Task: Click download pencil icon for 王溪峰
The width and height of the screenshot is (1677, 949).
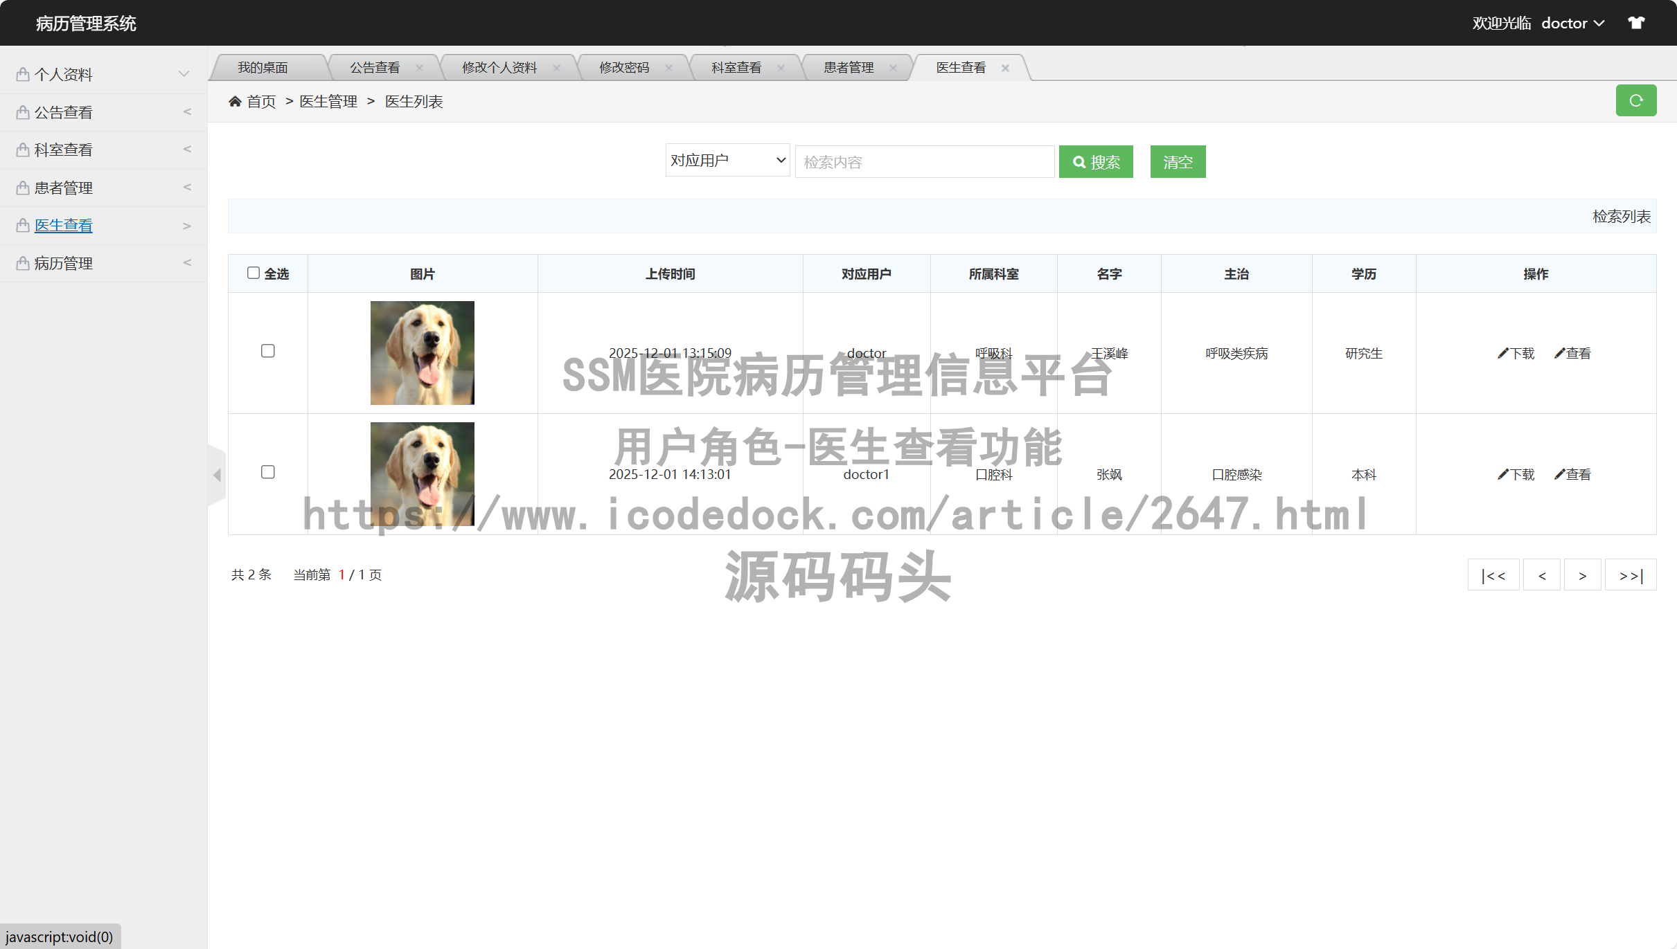Action: [1502, 354]
